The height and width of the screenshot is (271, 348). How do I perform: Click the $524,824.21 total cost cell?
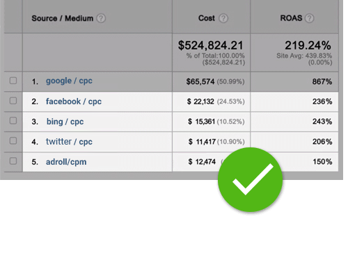[x=211, y=45]
